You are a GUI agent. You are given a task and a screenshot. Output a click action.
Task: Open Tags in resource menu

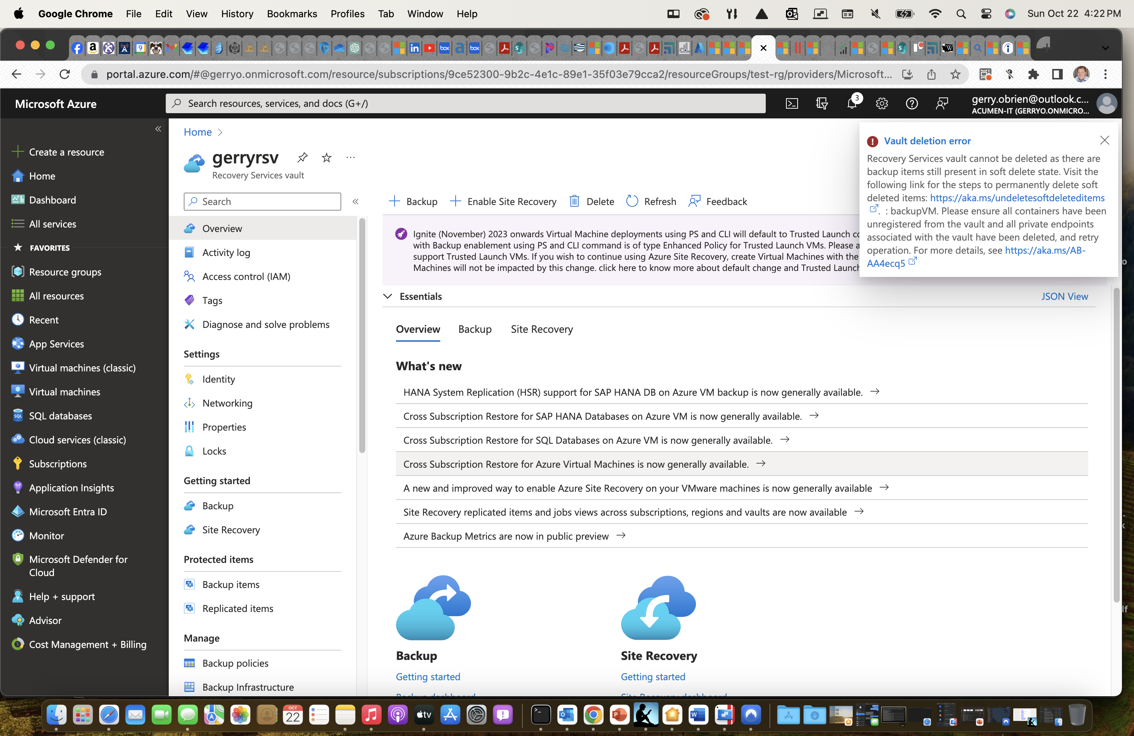pos(212,301)
